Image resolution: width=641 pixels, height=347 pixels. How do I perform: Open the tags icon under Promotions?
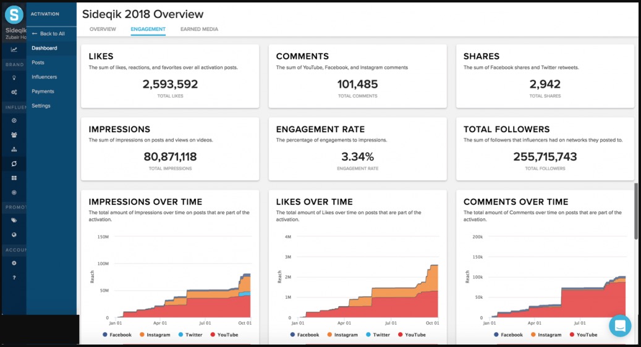tap(14, 220)
